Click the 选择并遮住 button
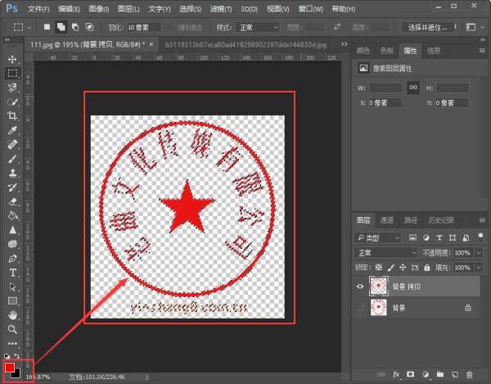This screenshot has height=384, width=491. [453, 27]
